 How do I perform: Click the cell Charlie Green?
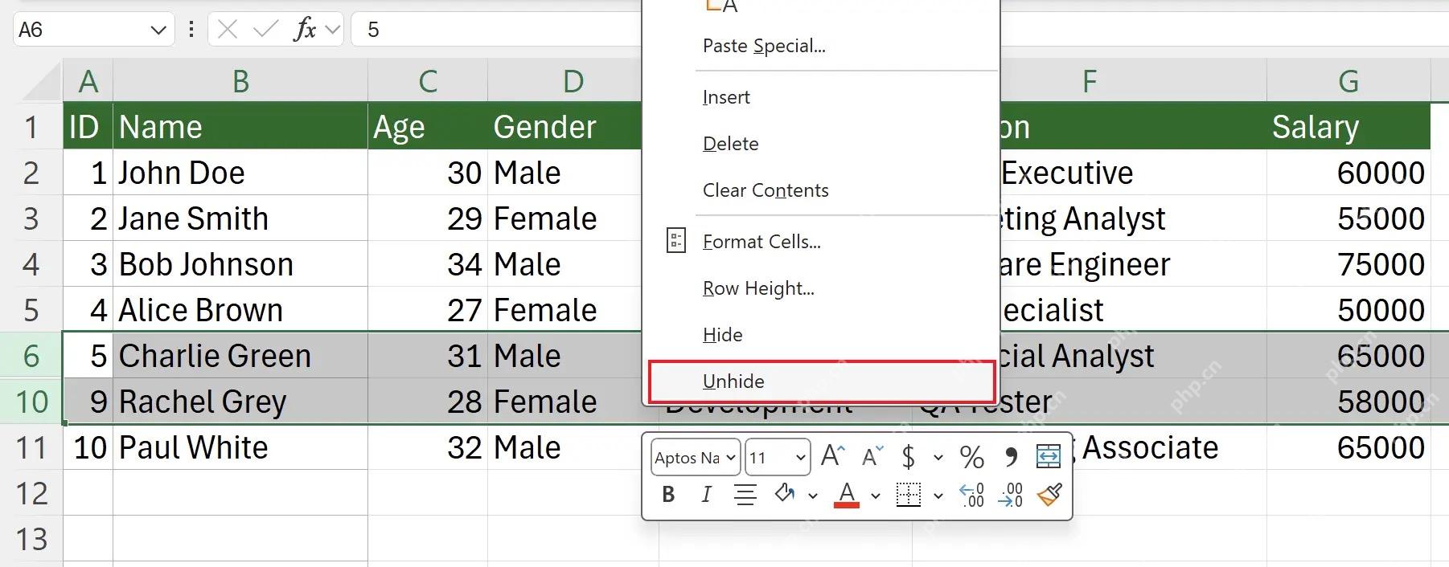click(240, 356)
